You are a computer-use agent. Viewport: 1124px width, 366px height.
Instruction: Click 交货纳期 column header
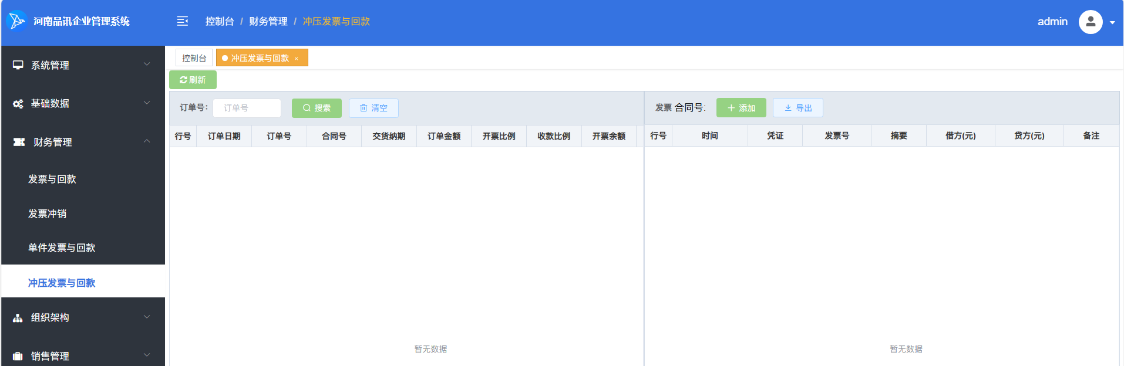[x=389, y=136]
